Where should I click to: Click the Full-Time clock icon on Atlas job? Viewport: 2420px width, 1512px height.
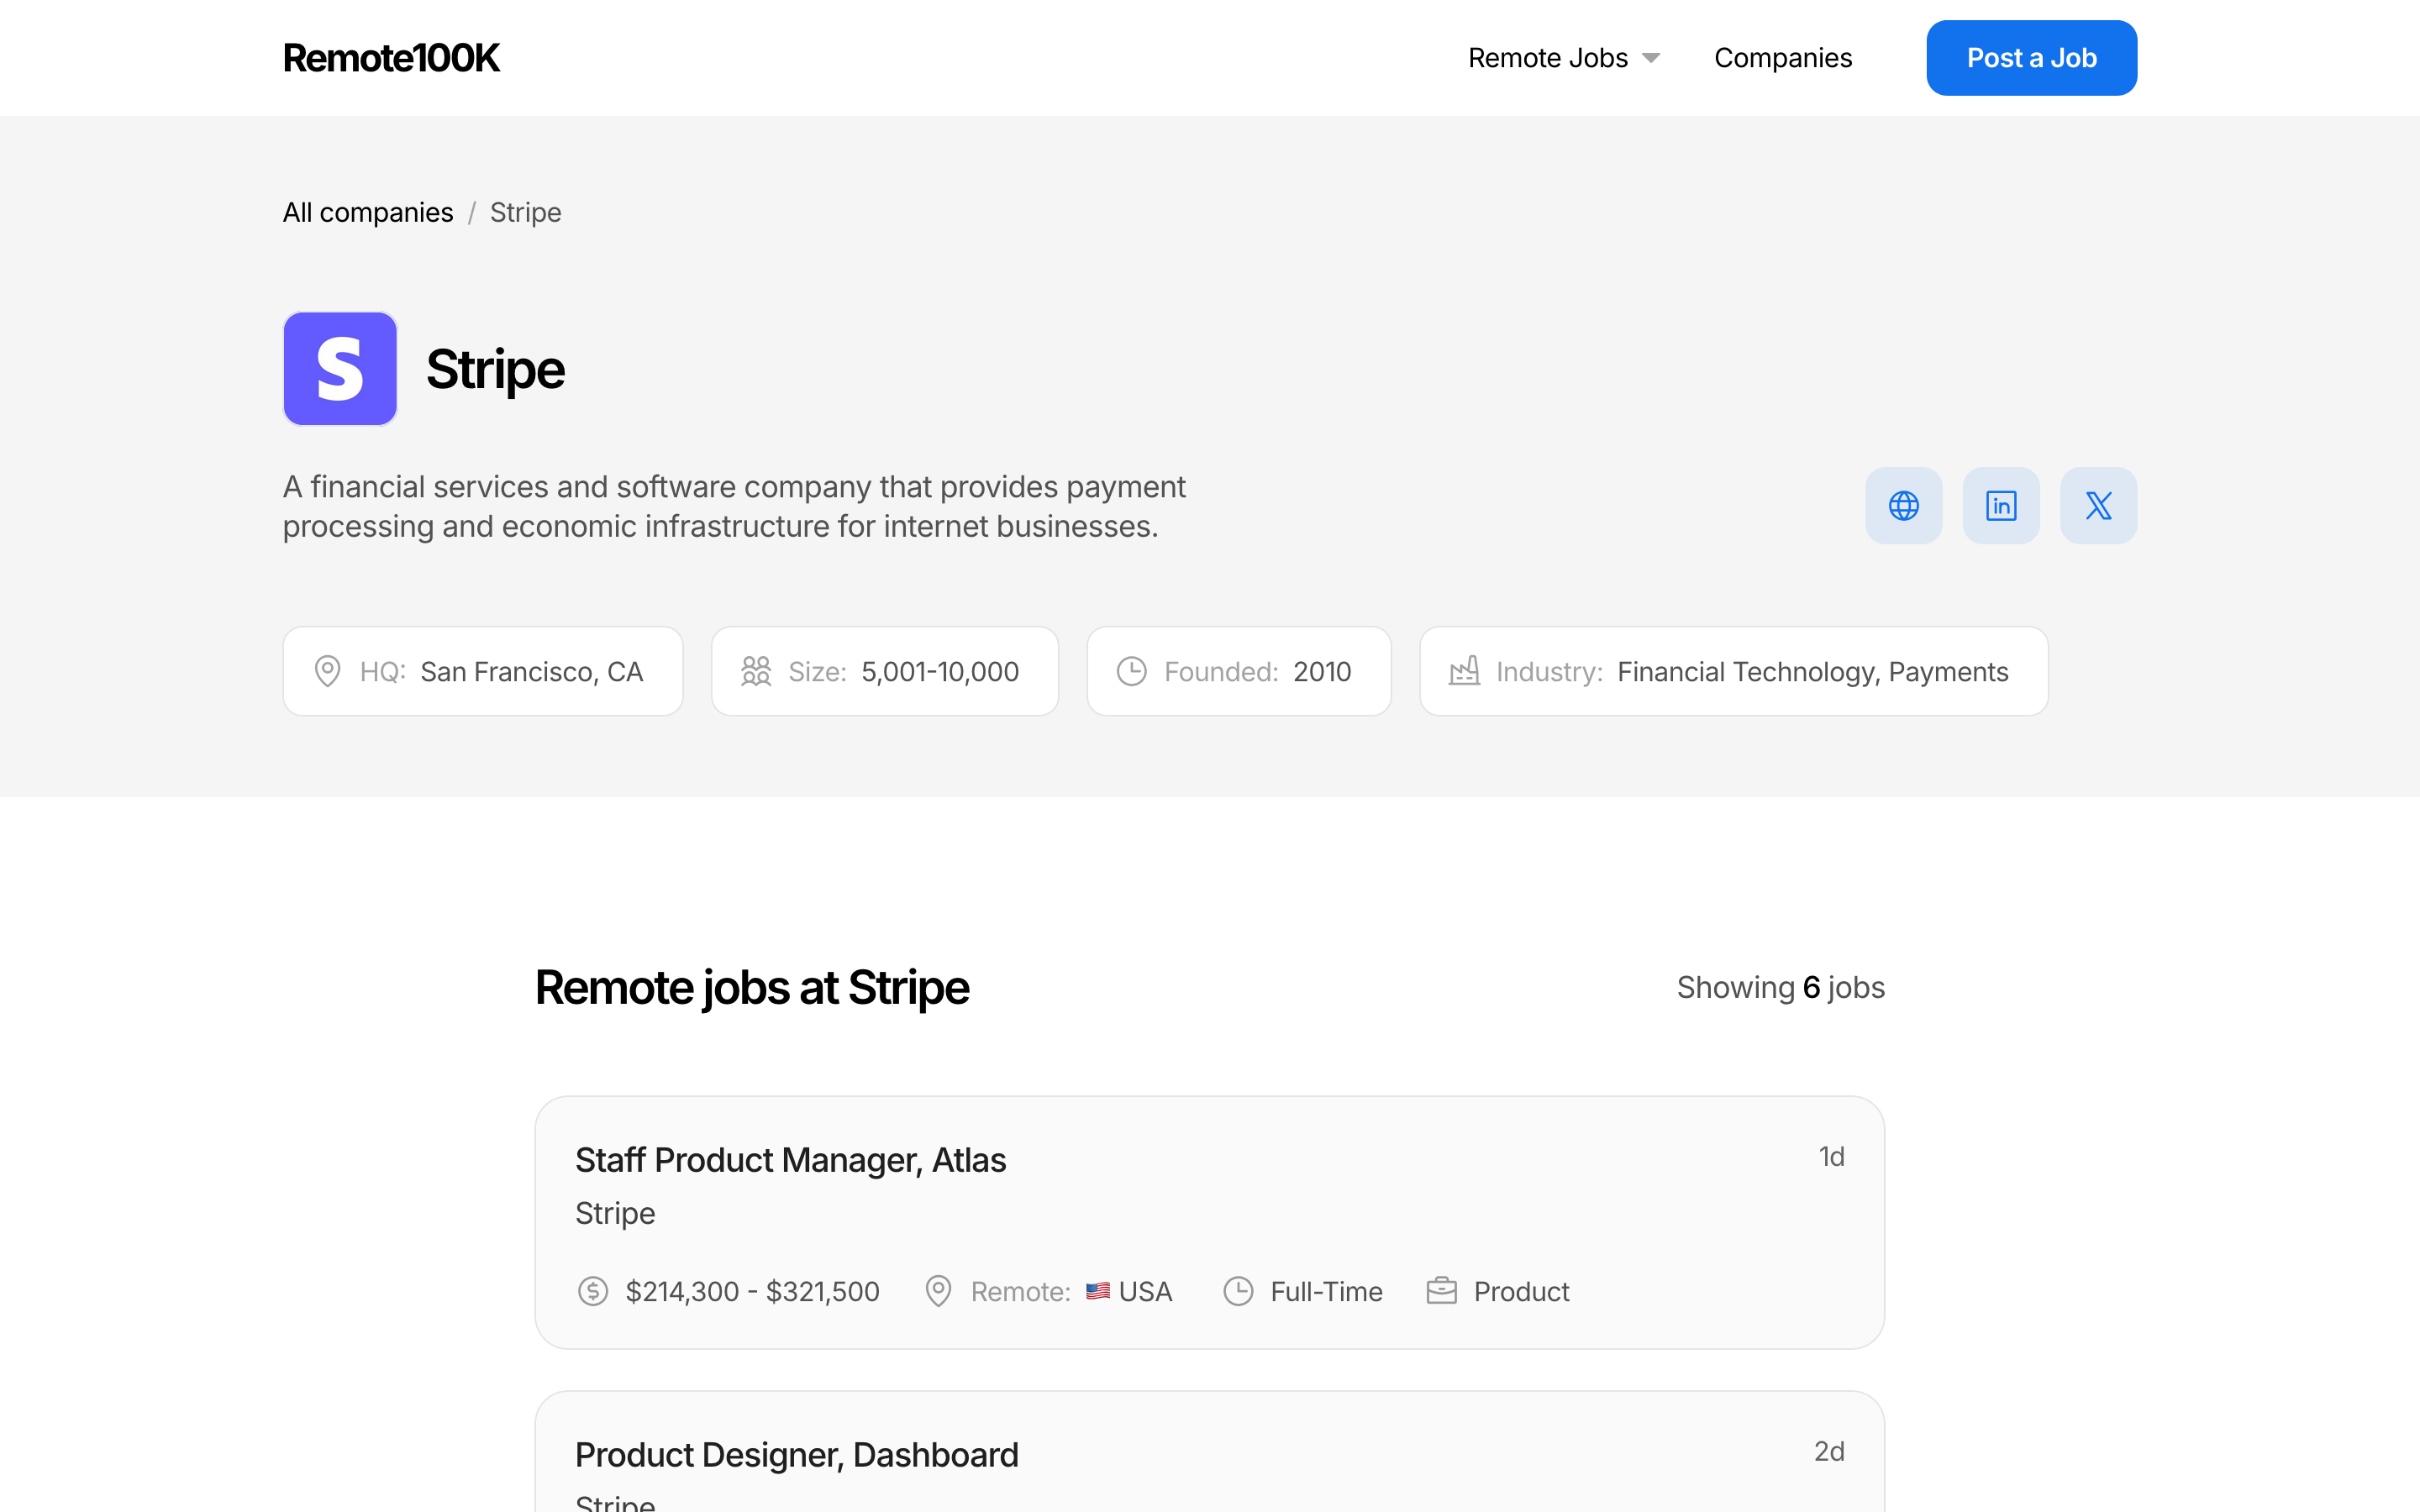click(x=1238, y=1291)
